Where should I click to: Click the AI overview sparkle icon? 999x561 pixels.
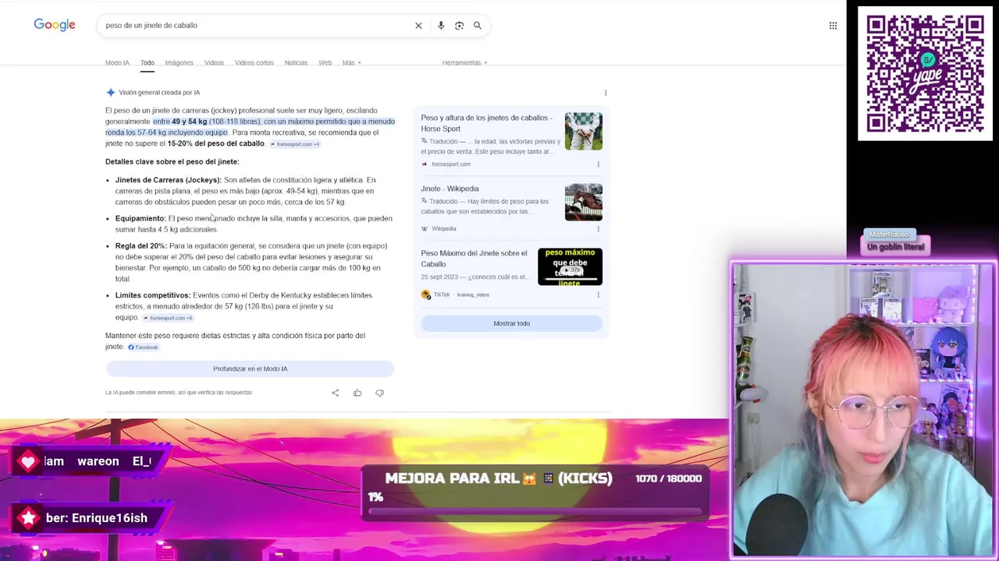pos(110,92)
